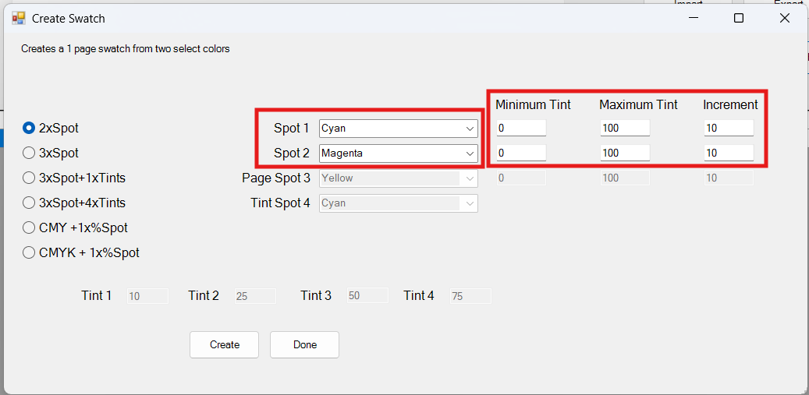Focus Spot 2 Minimum Tint field
809x395 pixels.
(521, 153)
